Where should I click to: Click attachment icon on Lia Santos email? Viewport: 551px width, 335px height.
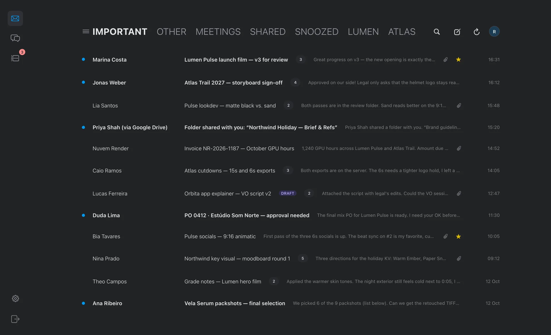459,105
